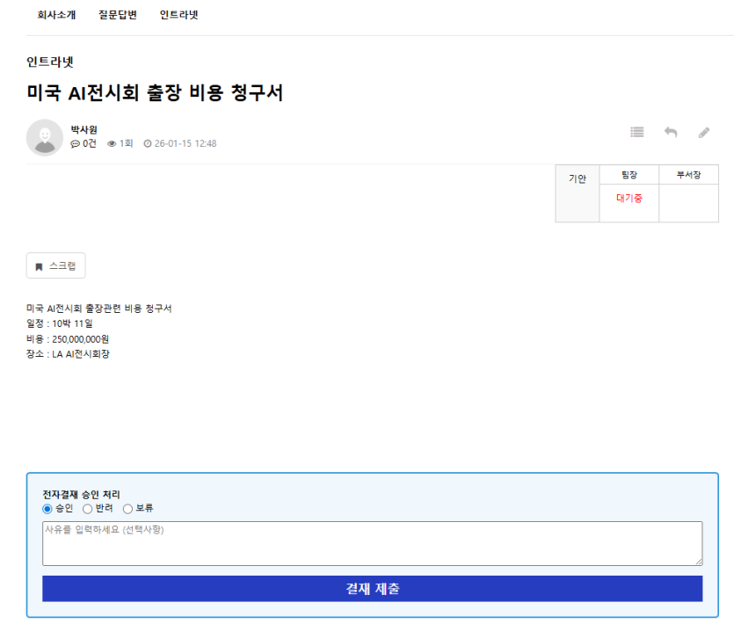This screenshot has height=624, width=734.
Task: Click the text 비용 : 250,000,000원
Action: (x=68, y=339)
